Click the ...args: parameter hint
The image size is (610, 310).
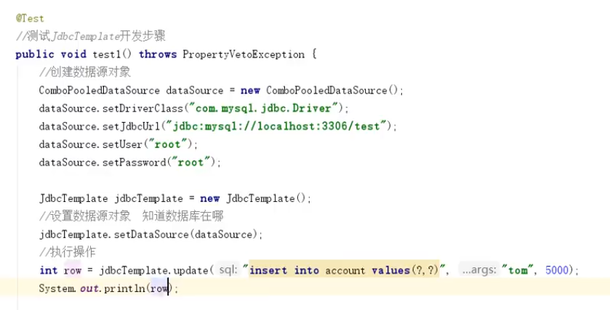pos(479,270)
